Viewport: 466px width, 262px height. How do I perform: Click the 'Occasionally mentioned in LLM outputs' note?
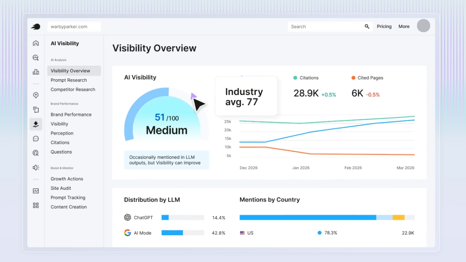point(167,160)
